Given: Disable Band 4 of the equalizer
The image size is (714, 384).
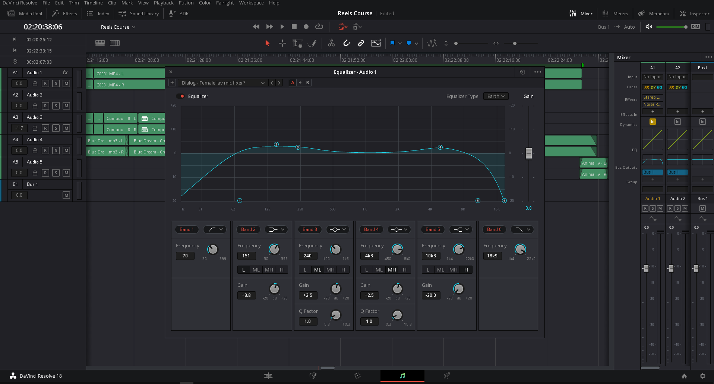Looking at the screenshot, I should pyautogui.click(x=371, y=229).
